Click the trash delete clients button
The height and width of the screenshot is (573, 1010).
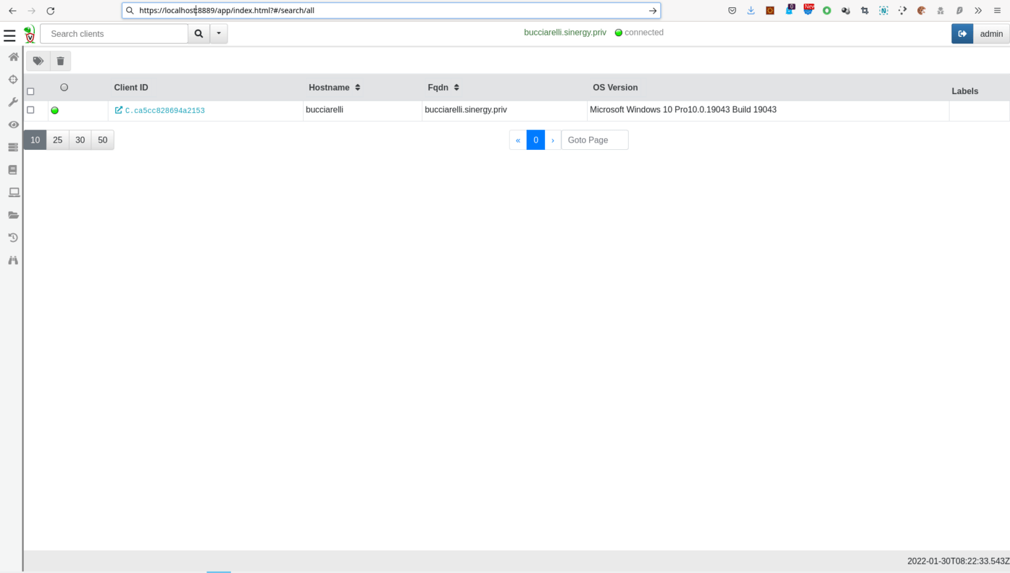click(60, 61)
